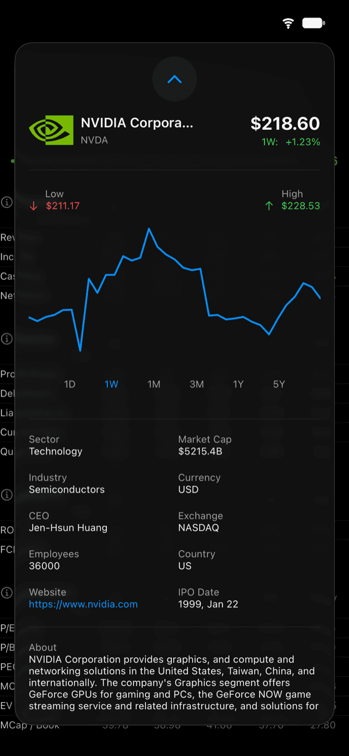The width and height of the screenshot is (349, 756).
Task: Click the Exchange value NASDAQ
Action: pos(198,528)
